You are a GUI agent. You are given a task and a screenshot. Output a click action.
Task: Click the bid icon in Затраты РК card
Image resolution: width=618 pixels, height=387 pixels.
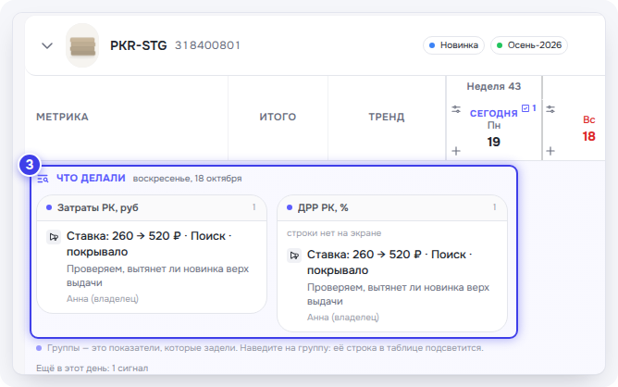(x=54, y=237)
